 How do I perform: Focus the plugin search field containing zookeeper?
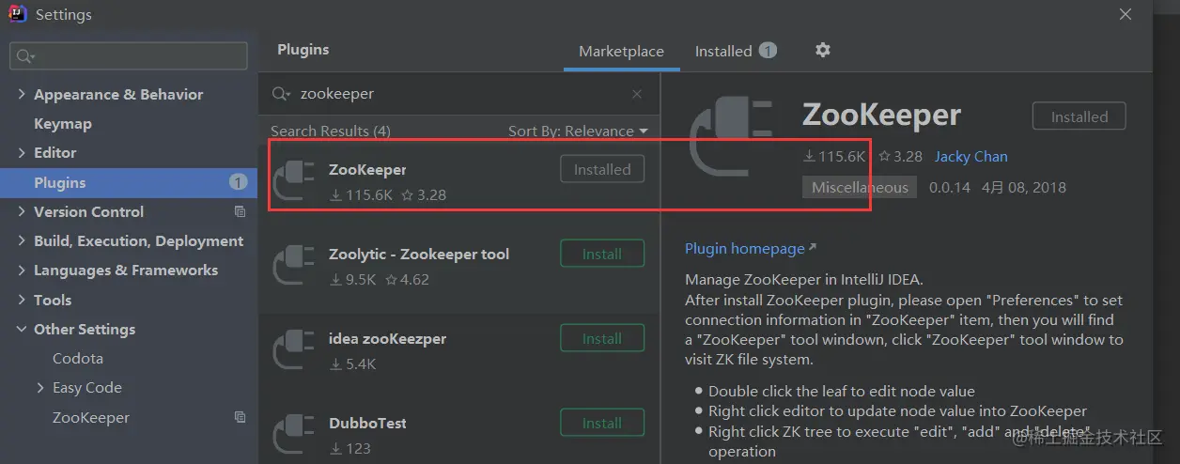point(458,94)
